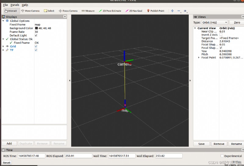Open the Panels menu
244x166 pixels.
click(15, 5)
